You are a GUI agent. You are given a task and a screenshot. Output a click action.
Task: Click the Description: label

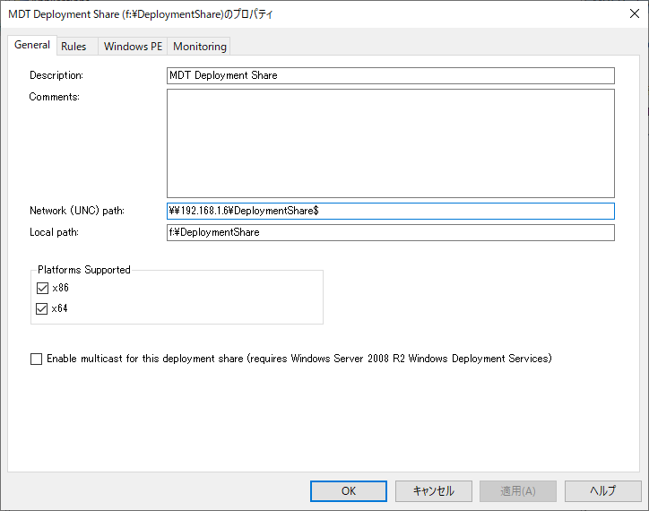(56, 75)
